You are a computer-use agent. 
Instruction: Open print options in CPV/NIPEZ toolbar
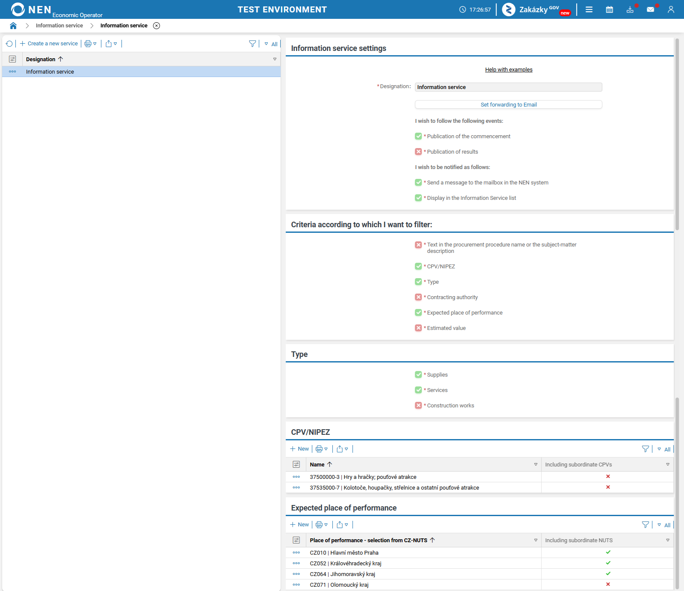pyautogui.click(x=322, y=449)
